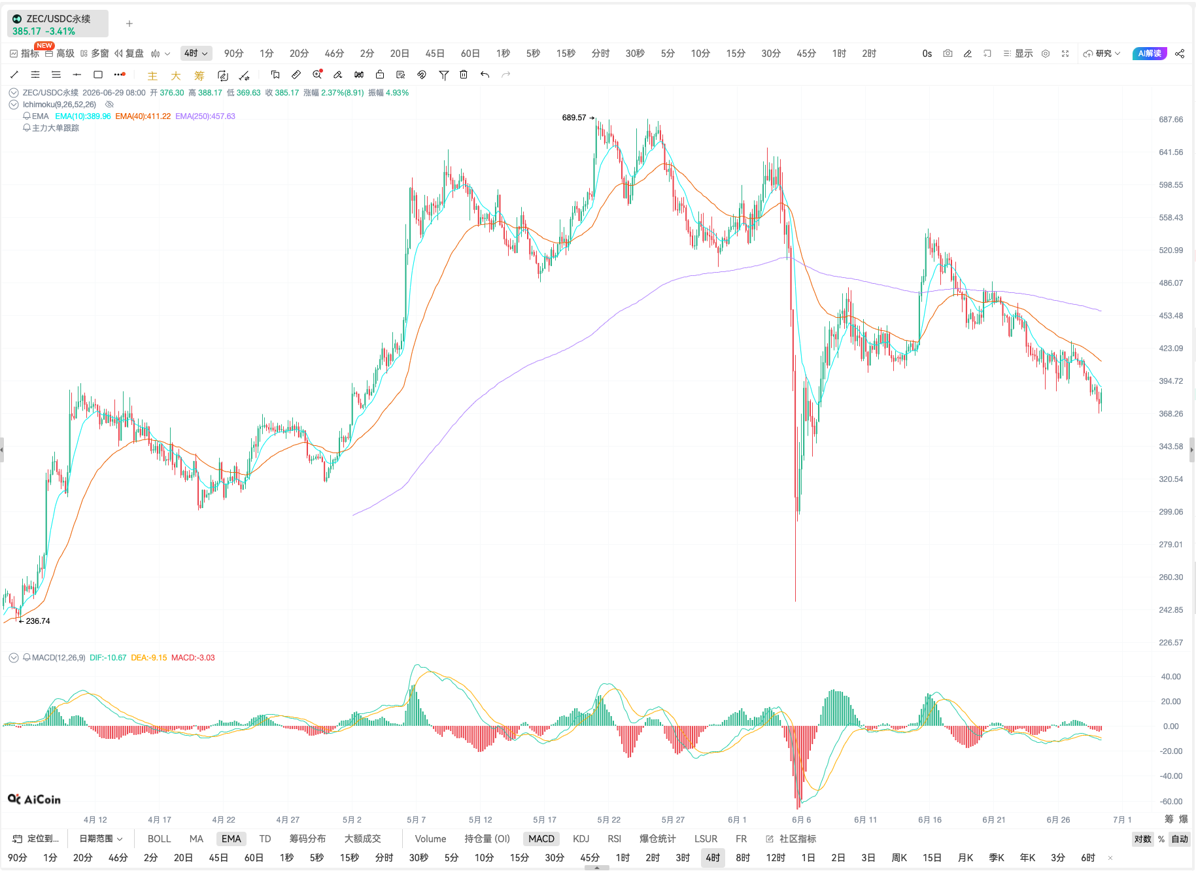Close the bottom timeframe bar with ×
Image resolution: width=1196 pixels, height=871 pixels.
click(x=1110, y=858)
